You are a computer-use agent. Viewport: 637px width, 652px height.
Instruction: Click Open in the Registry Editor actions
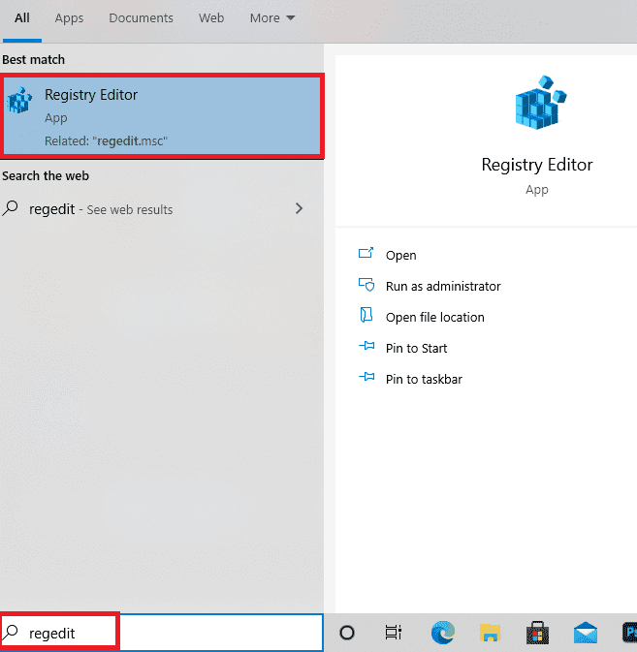(x=400, y=255)
